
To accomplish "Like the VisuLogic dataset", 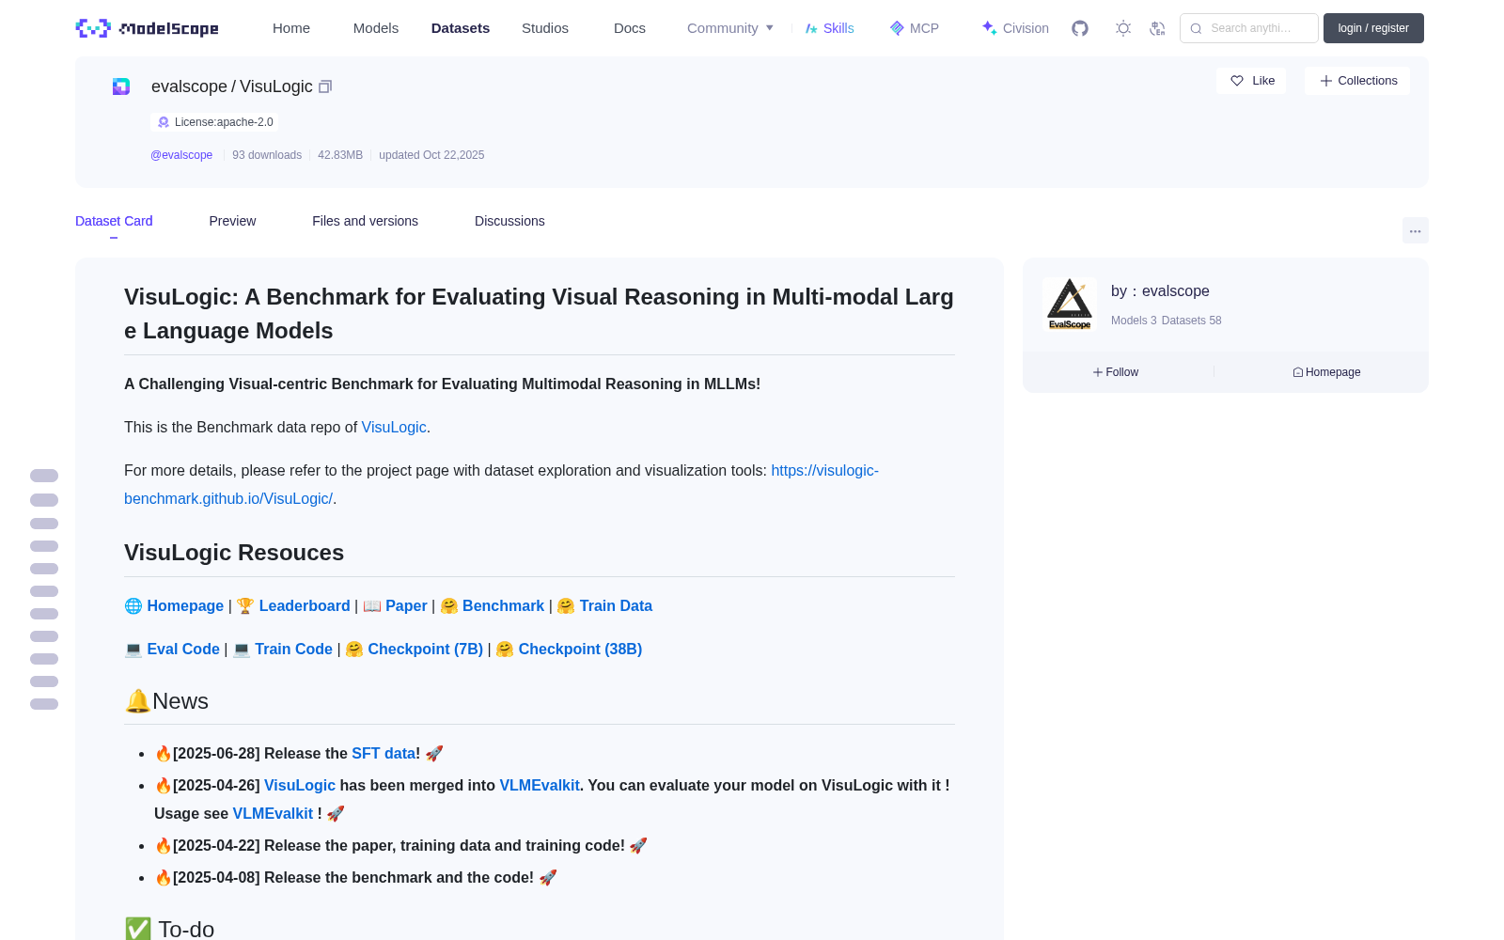I will [x=1251, y=81].
